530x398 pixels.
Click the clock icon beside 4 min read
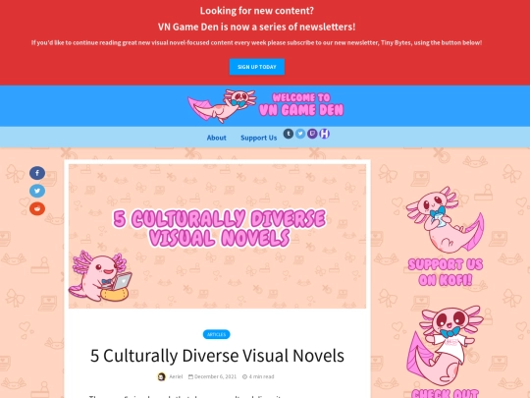244,376
